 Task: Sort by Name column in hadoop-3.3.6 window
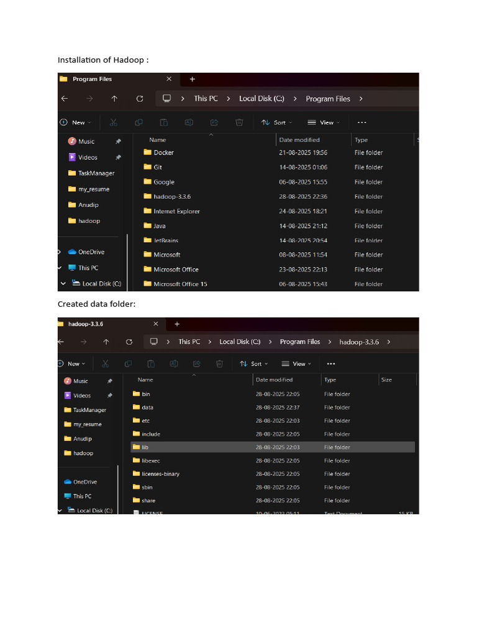pyautogui.click(x=145, y=380)
